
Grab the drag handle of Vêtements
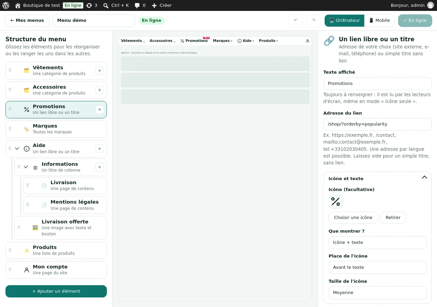pos(10,70)
